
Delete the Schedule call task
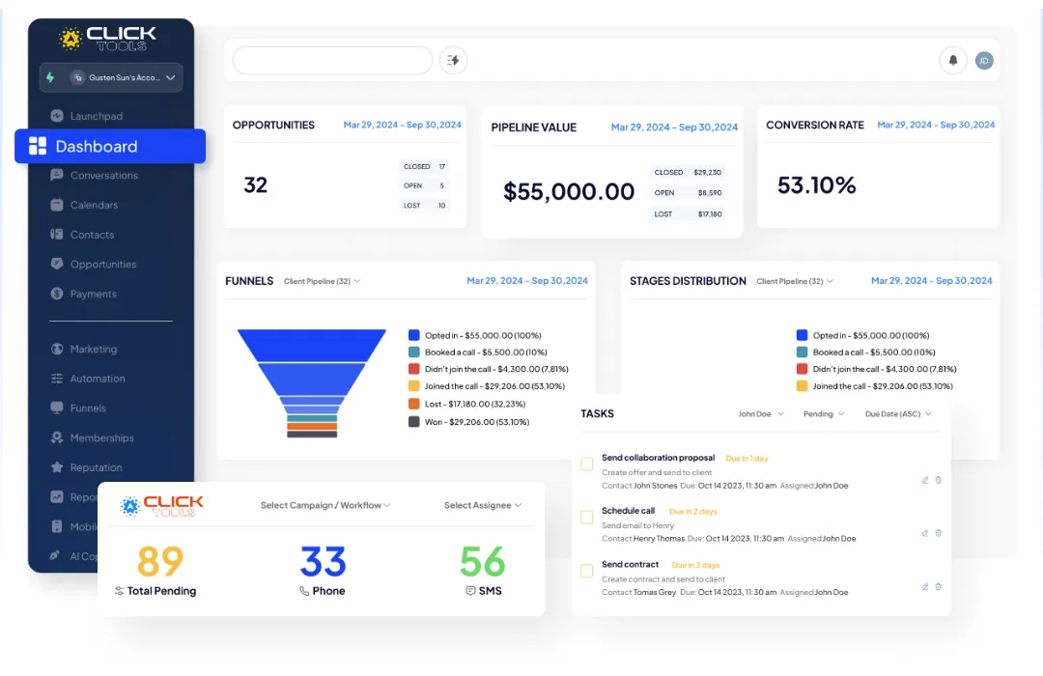[938, 533]
